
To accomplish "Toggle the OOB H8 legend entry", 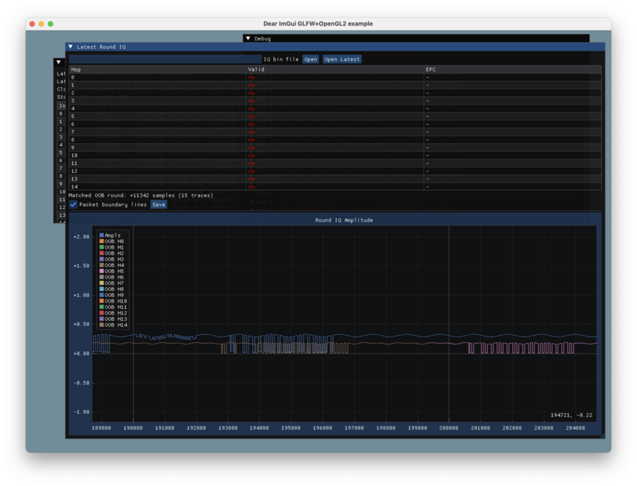I will tap(112, 289).
